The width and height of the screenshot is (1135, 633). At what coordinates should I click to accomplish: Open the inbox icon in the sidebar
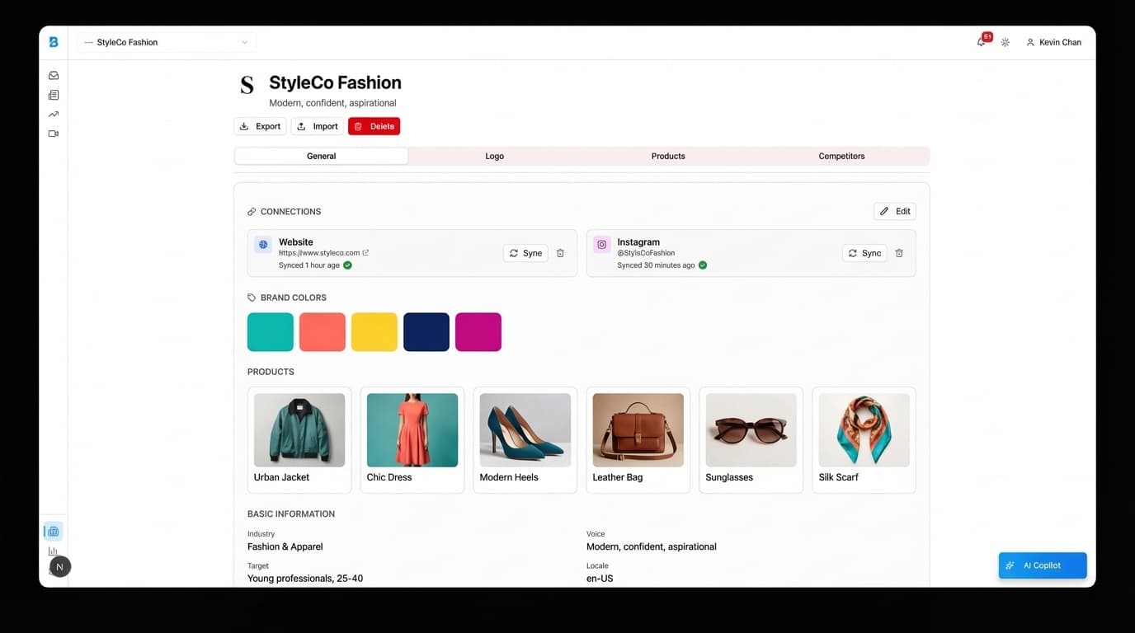[53, 74]
